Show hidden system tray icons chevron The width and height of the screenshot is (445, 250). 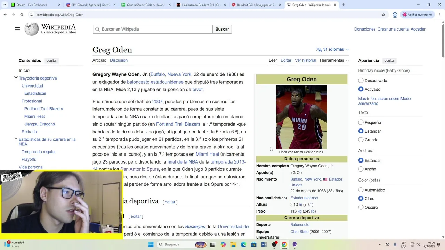pyautogui.click(x=380, y=244)
